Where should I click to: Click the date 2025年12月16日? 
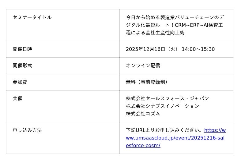(x=145, y=49)
